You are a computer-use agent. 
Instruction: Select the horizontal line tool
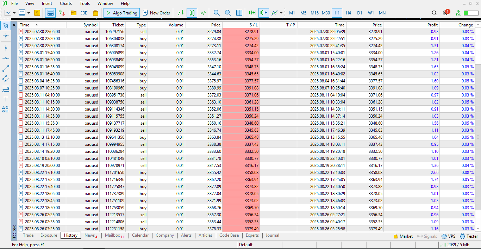click(x=6, y=58)
